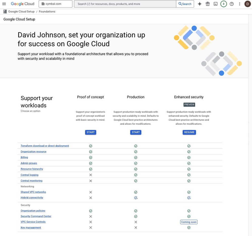The height and width of the screenshot is (236, 252).
Task: Click the PREVIEW badge under Enhanced security
Action: click(189, 104)
